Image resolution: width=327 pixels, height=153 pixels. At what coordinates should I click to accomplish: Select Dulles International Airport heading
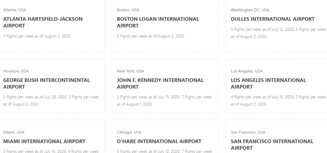point(273,19)
